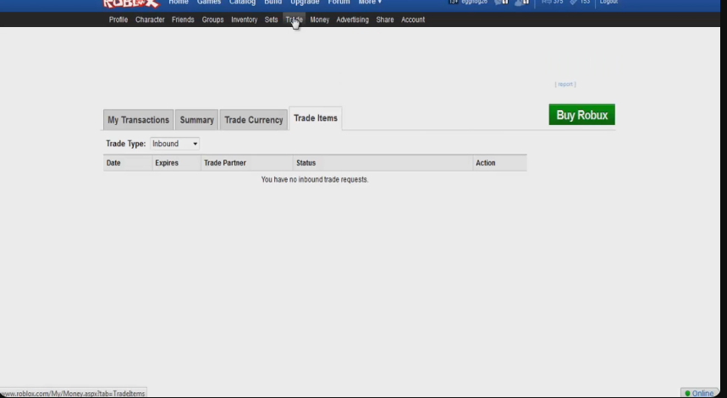Switch to the My Transactions tab

pos(138,120)
